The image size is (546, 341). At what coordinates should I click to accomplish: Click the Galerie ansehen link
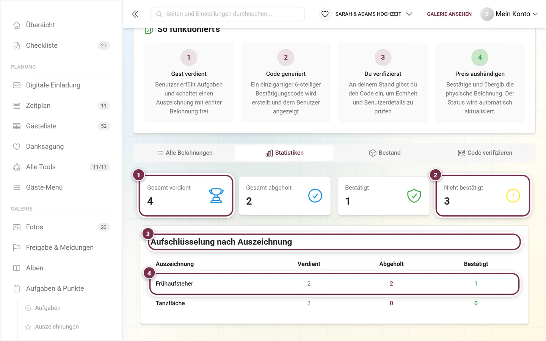[x=449, y=14]
